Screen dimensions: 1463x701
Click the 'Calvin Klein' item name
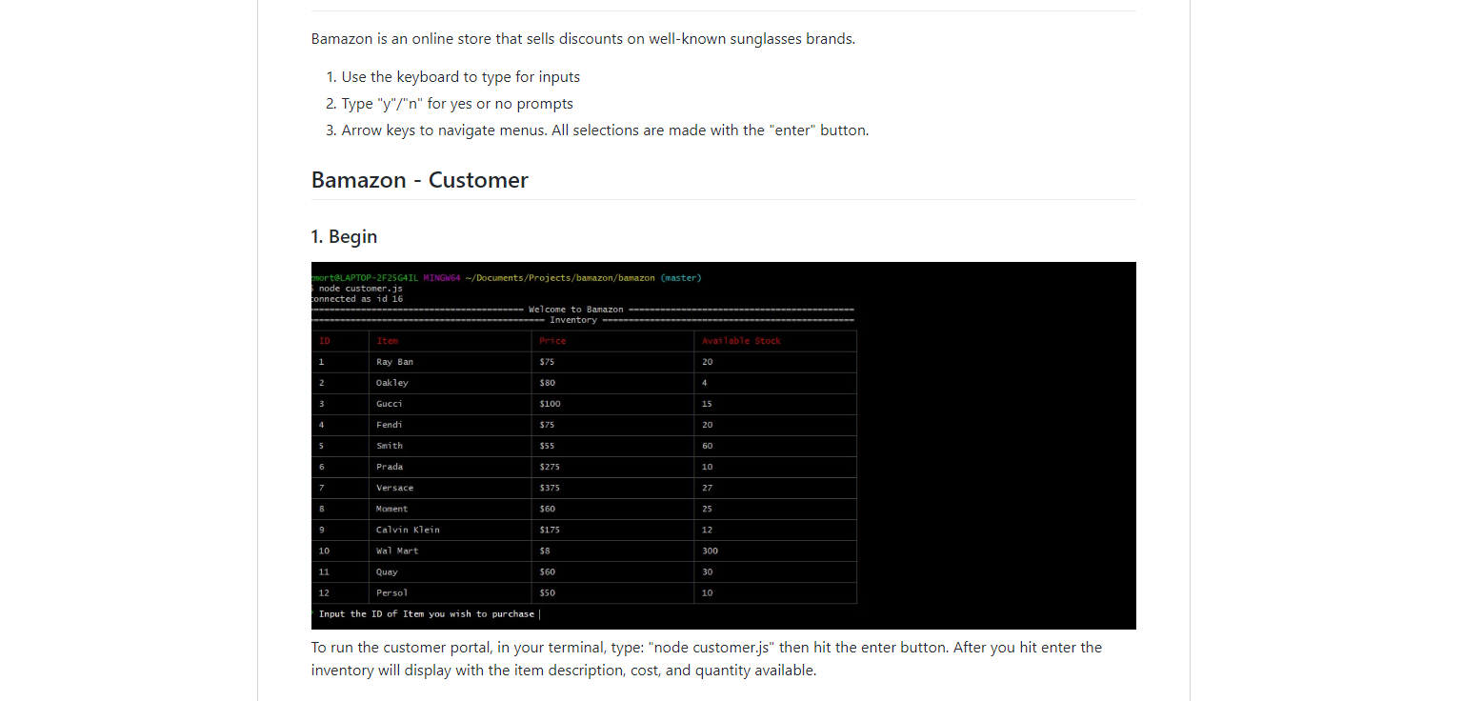(x=408, y=530)
